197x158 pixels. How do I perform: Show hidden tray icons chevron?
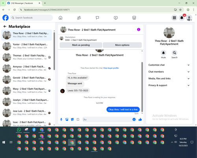[172, 142]
